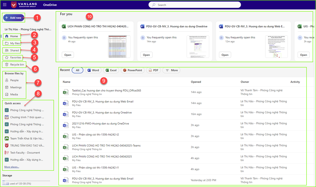Screen dimensions: 316x187
Task: Click the My files folder icon
Action: [7, 43]
